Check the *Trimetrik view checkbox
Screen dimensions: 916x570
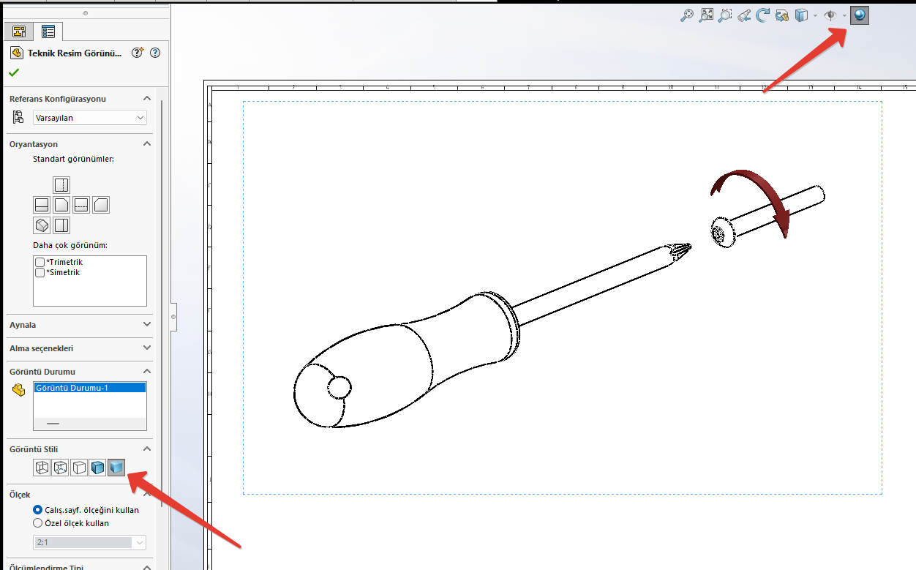[x=40, y=262]
